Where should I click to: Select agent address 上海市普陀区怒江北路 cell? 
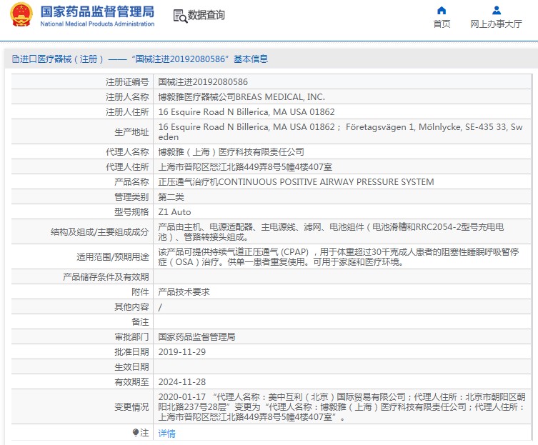(x=245, y=166)
